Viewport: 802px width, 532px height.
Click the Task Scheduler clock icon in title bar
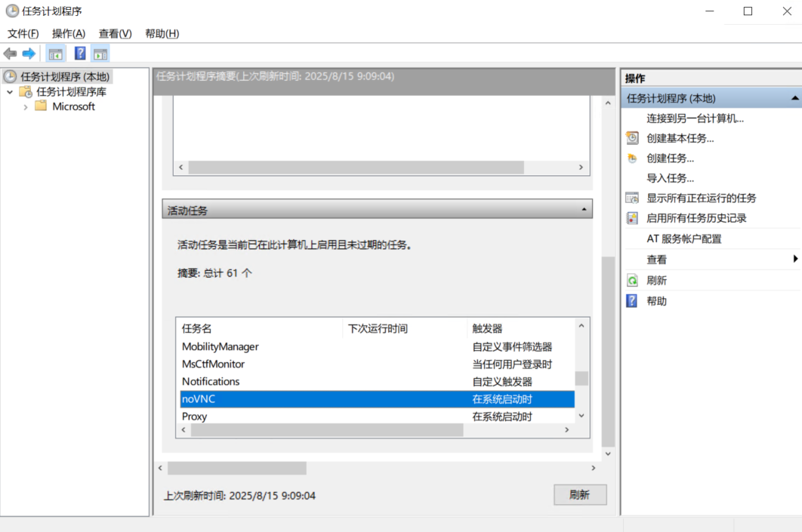click(x=12, y=11)
